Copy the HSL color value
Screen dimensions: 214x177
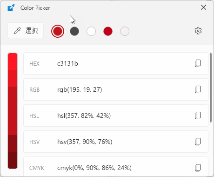click(198, 116)
